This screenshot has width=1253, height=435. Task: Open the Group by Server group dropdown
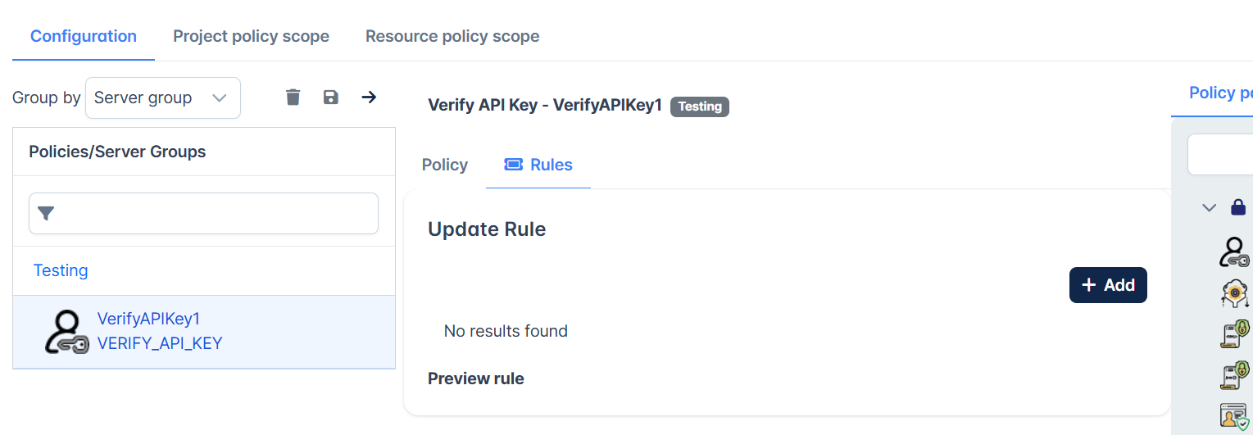pyautogui.click(x=163, y=97)
